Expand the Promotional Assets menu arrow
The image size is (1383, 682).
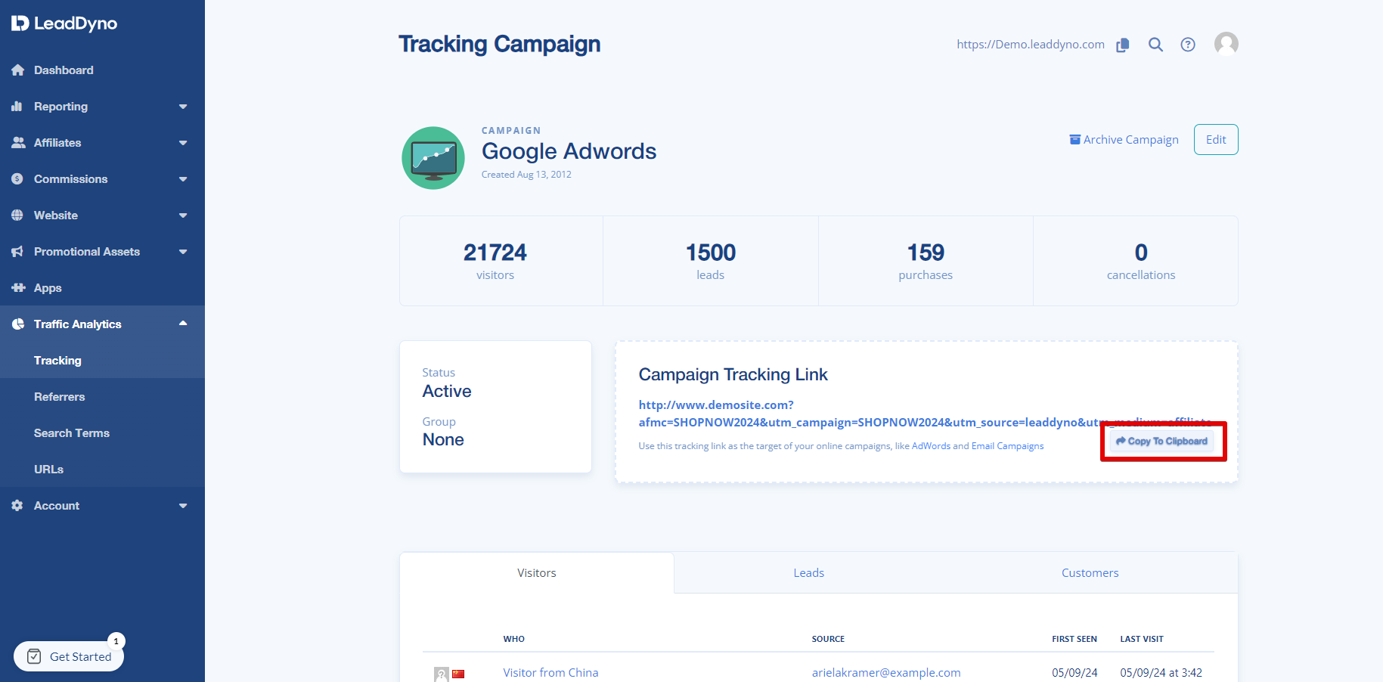[x=183, y=252]
